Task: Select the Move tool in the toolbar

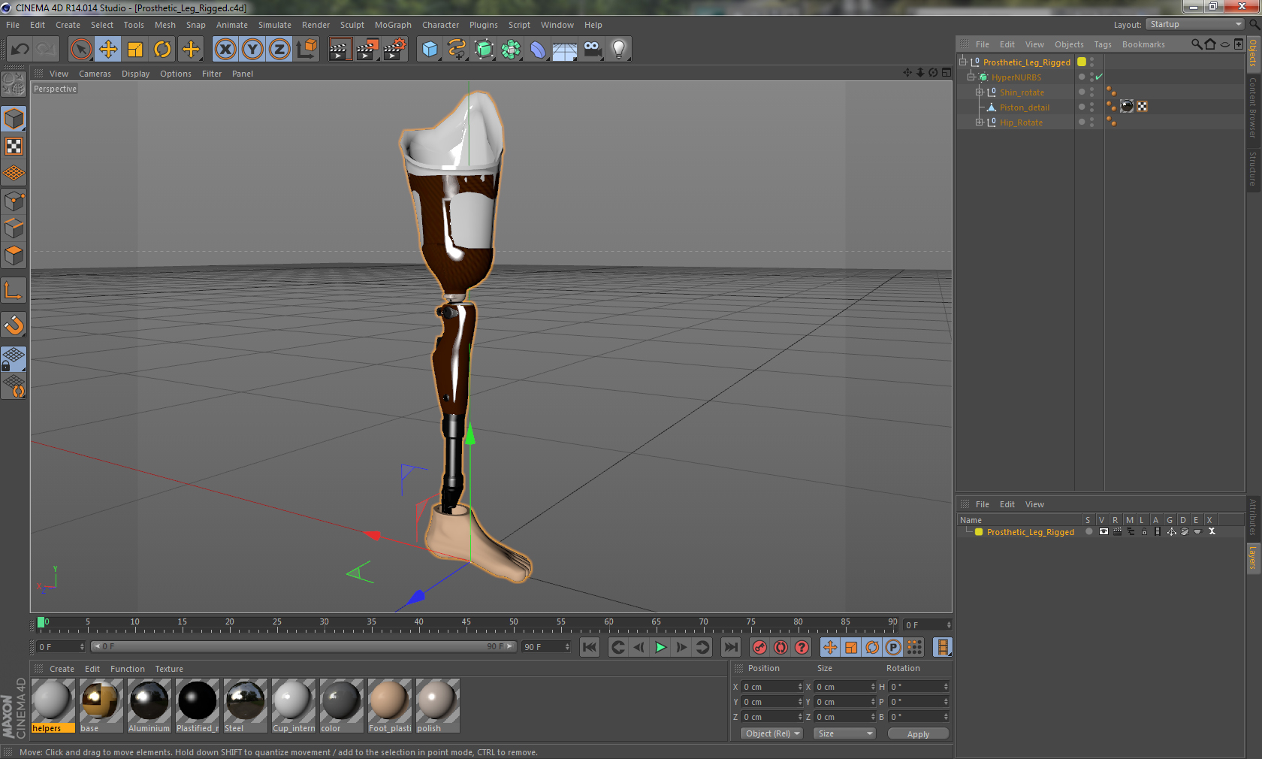Action: tap(107, 49)
